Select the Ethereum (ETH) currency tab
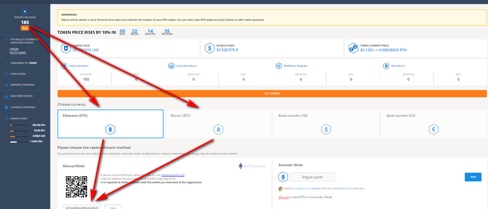The height and width of the screenshot is (209, 488). (111, 123)
